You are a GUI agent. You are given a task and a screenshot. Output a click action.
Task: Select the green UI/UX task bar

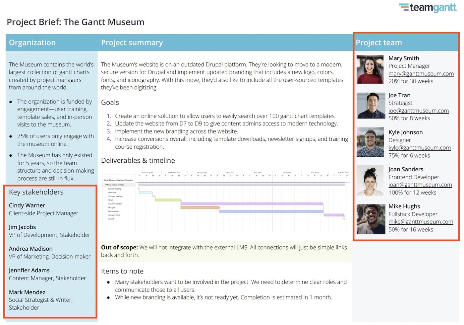[x=168, y=200]
